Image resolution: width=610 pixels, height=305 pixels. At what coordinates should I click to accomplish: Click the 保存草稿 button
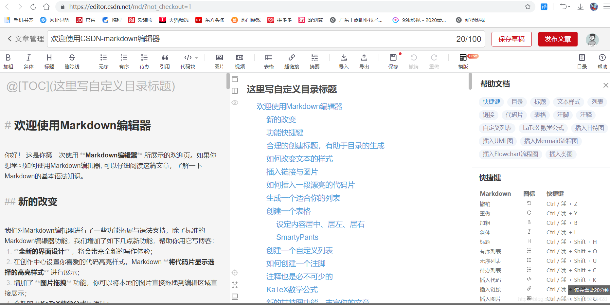click(x=511, y=39)
